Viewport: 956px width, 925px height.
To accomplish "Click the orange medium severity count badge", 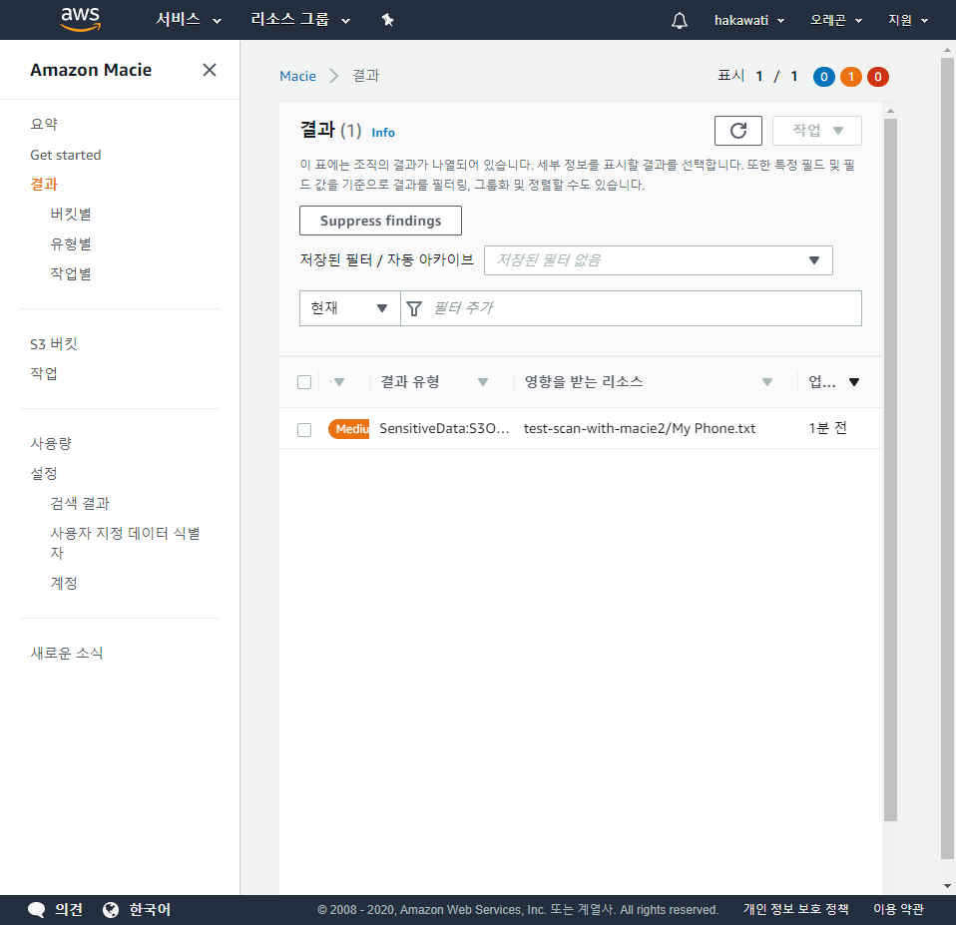I will pyautogui.click(x=850, y=77).
